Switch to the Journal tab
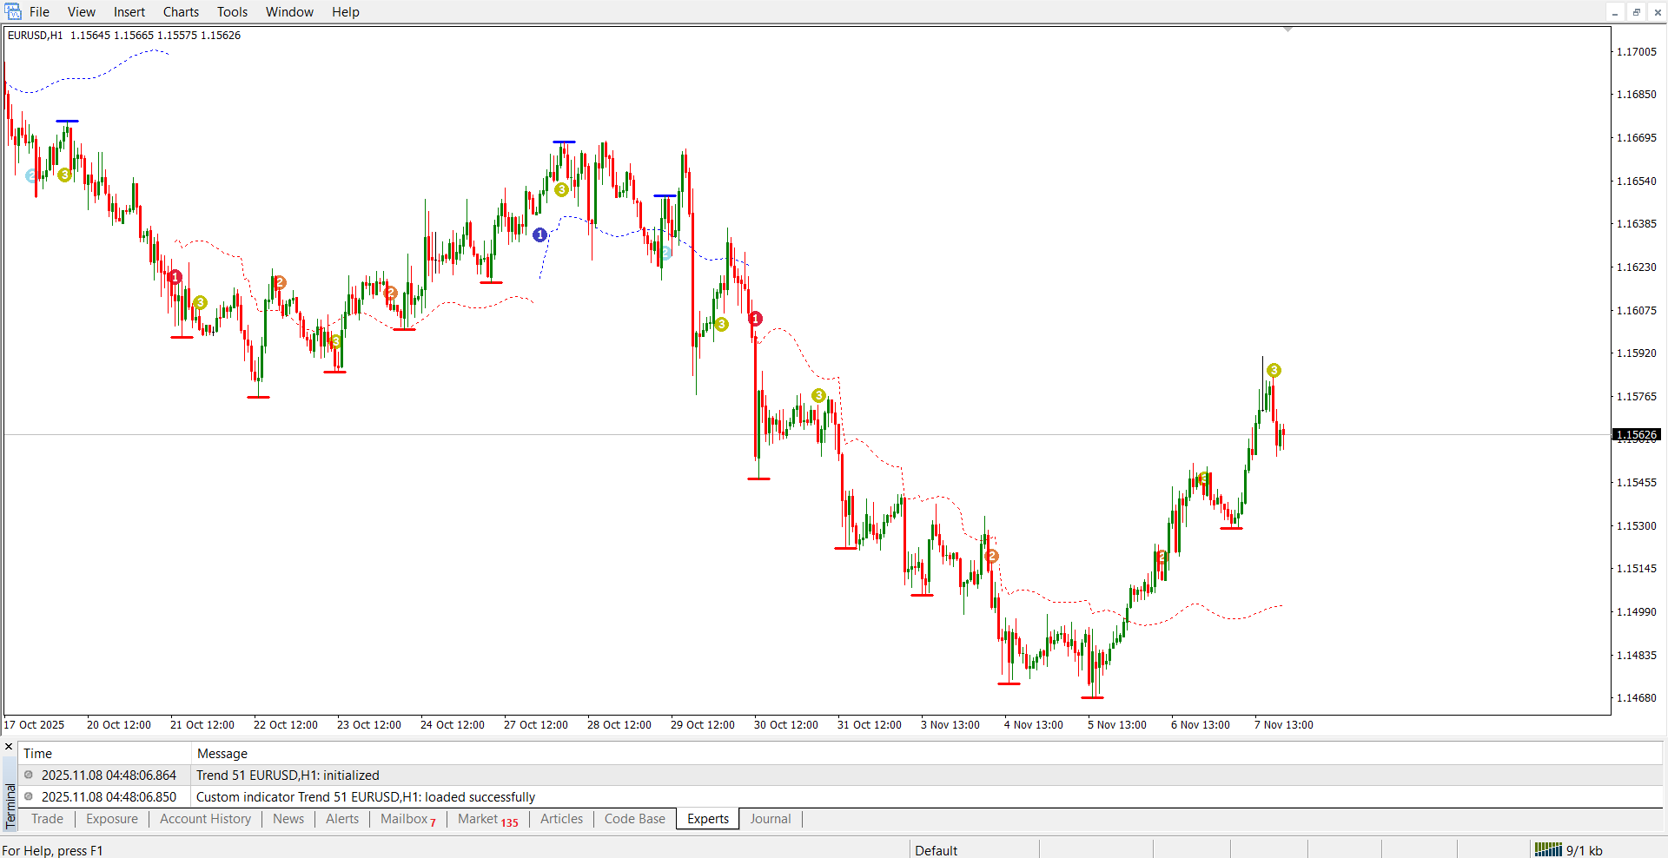This screenshot has height=858, width=1668. pyautogui.click(x=770, y=819)
